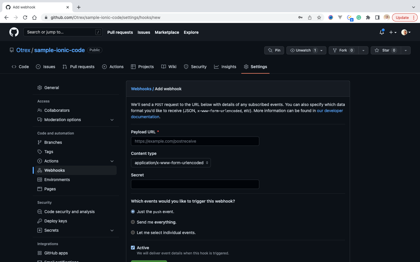Reload the page

pos(25,17)
